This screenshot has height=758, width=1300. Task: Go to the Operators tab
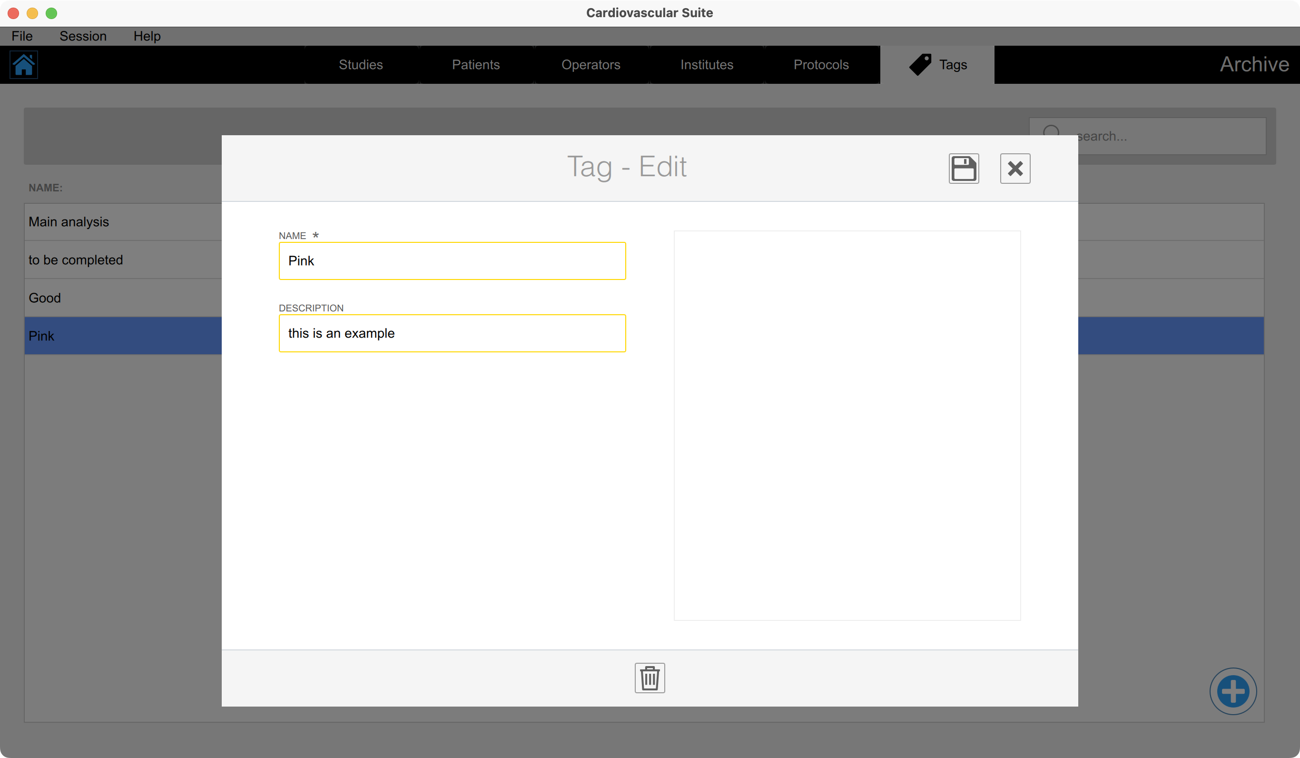point(591,65)
